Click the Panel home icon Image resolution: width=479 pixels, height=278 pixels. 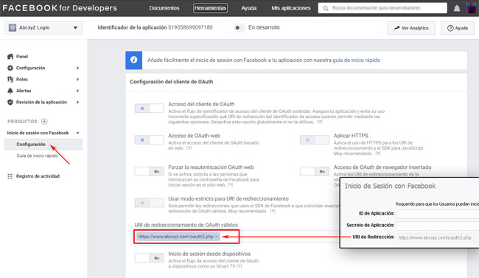click(10, 56)
